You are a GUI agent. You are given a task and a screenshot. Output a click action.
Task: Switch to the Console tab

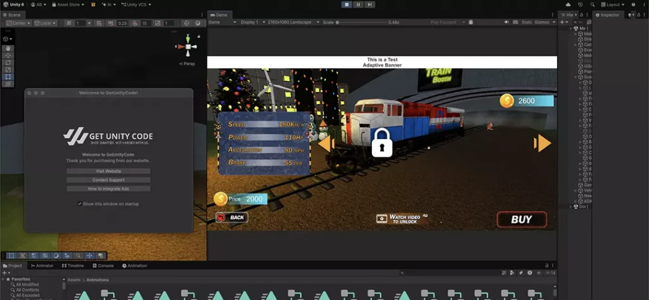point(103,266)
